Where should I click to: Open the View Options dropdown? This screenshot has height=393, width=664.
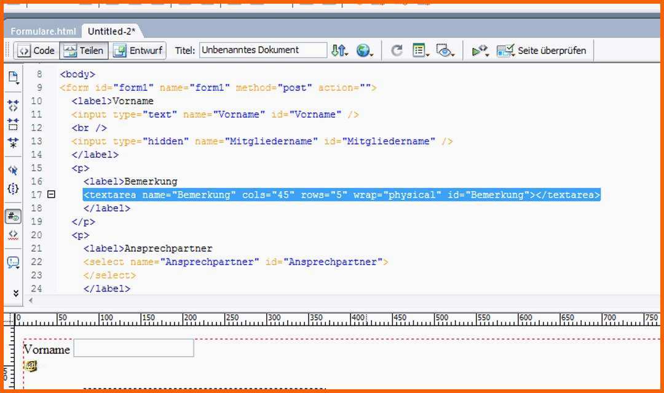click(x=420, y=51)
